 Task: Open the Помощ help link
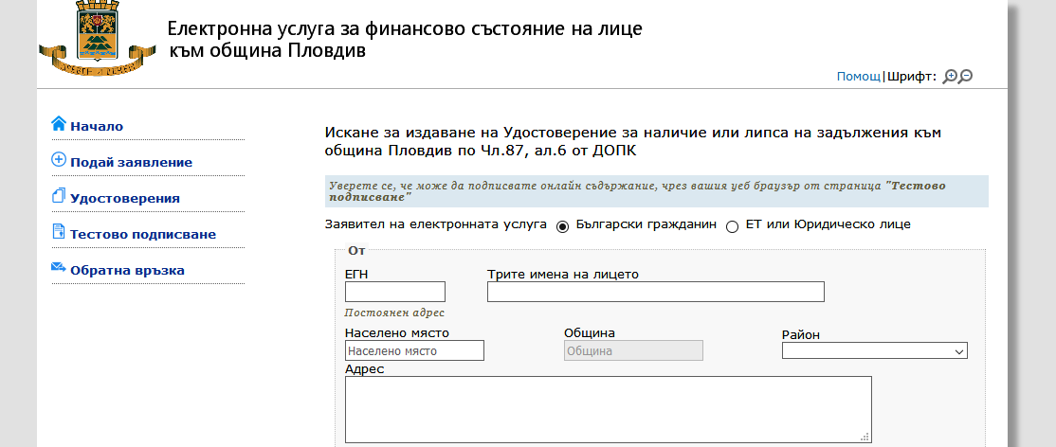[x=859, y=77]
